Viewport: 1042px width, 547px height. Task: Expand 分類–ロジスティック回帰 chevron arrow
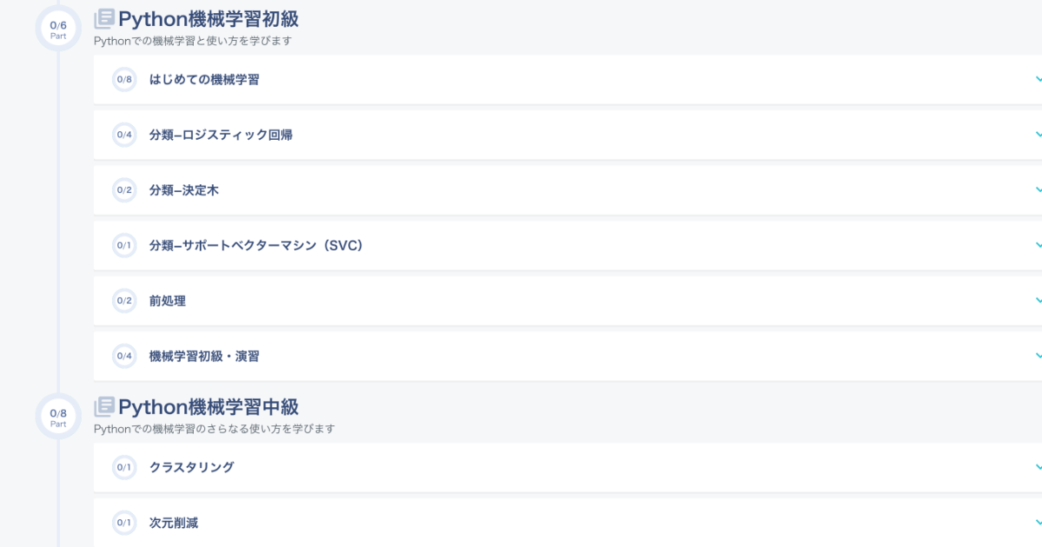[x=1038, y=135]
